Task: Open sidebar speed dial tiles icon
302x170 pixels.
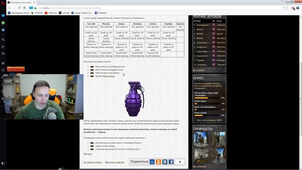Action: [x=3, y=63]
